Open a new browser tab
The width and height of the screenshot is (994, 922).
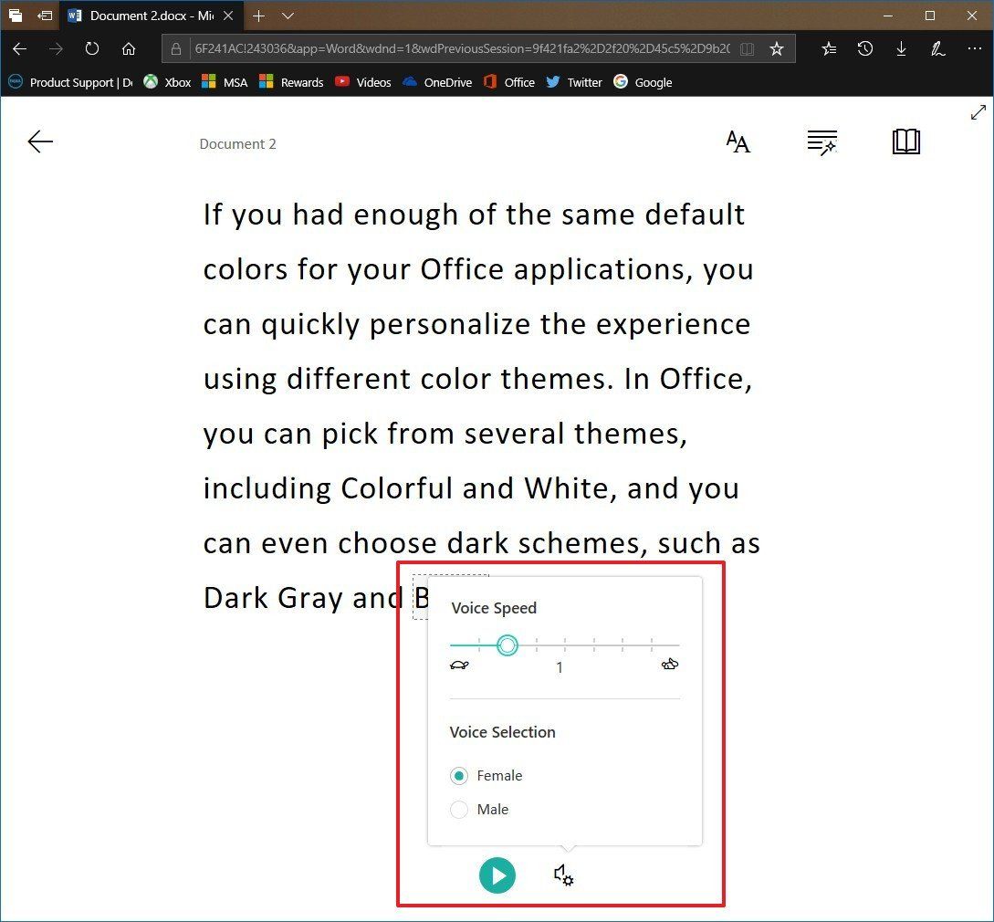(258, 16)
